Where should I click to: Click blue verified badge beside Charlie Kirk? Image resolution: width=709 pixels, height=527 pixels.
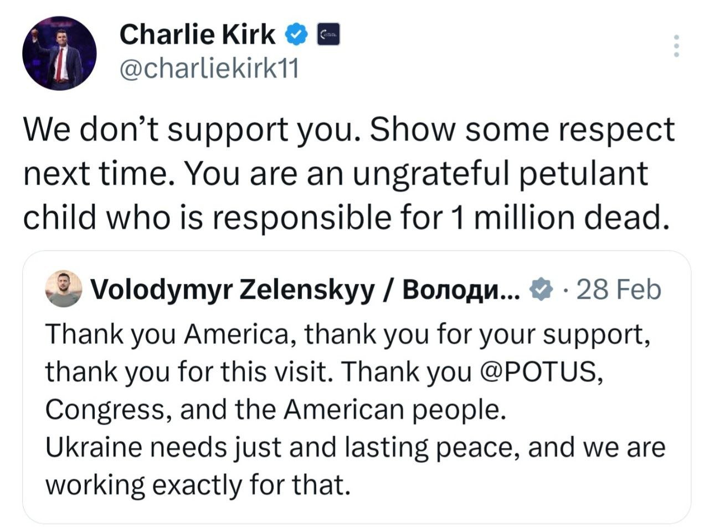click(x=296, y=35)
